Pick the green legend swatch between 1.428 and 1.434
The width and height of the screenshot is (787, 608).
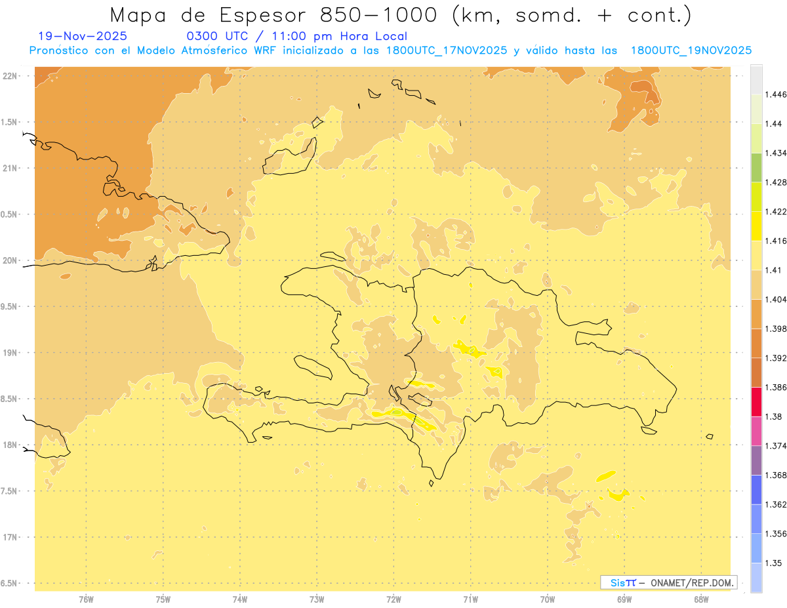click(x=756, y=167)
